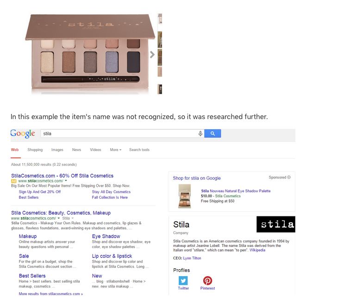This screenshot has height=303, width=356.
Task: Click More results from stilacosmetics.com
Action: coord(51,294)
